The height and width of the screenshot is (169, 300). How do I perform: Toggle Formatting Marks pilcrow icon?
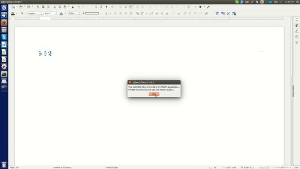click(x=106, y=7)
